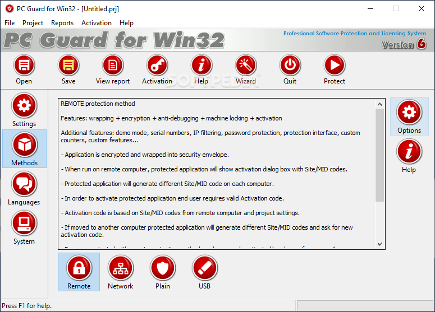Click the Protect play icon
This screenshot has height=312, width=435.
(x=335, y=66)
